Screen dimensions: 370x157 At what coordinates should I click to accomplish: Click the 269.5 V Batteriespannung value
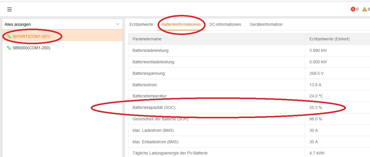point(316,73)
